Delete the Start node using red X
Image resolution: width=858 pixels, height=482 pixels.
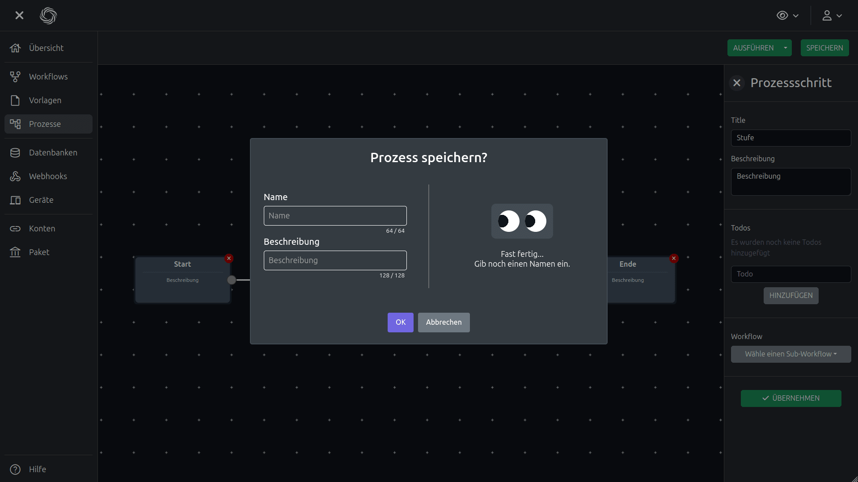[229, 258]
